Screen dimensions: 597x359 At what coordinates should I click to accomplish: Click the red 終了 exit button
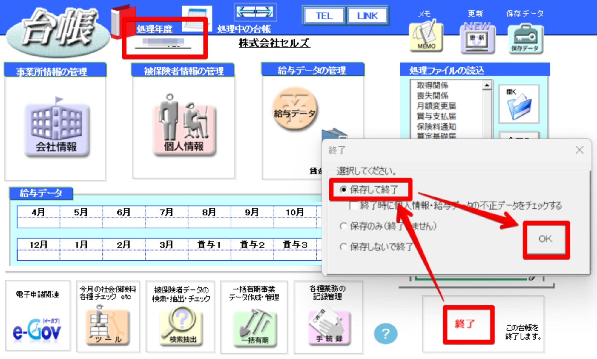click(x=468, y=324)
